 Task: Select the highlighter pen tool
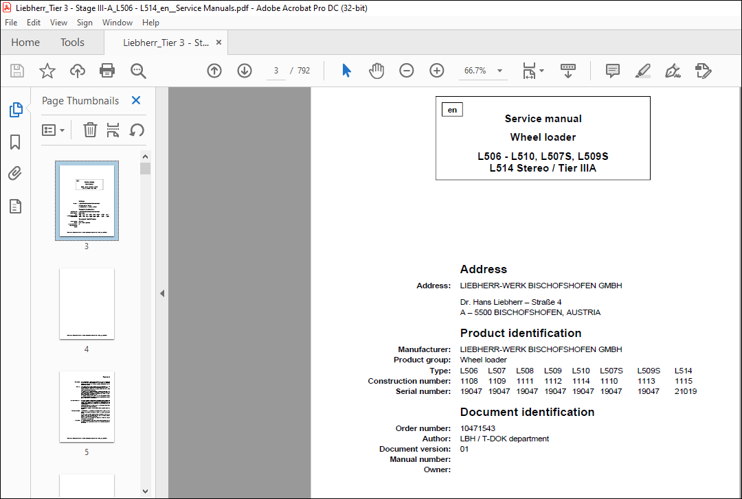click(642, 71)
